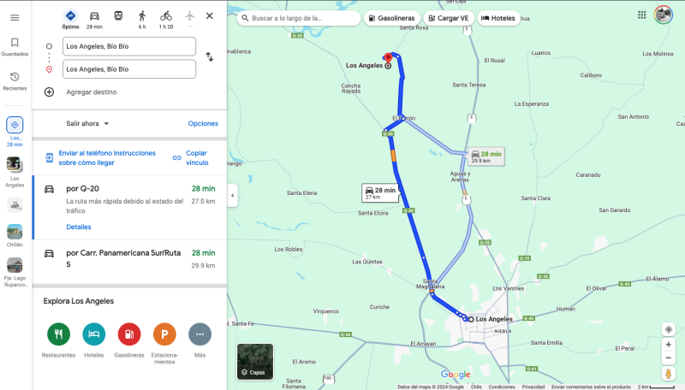Expand Detalles for Q-20 route
The height and width of the screenshot is (390, 685).
pyautogui.click(x=79, y=227)
